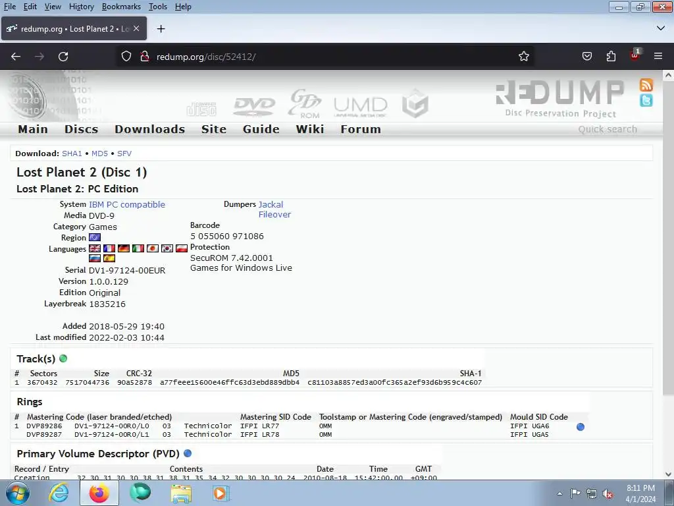This screenshot has height=506, width=674.
Task: Open File Explorer folder in taskbar
Action: click(182, 493)
